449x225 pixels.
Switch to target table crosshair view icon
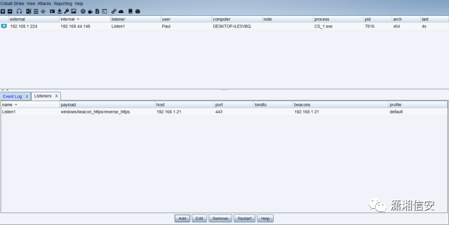[x=43, y=12]
